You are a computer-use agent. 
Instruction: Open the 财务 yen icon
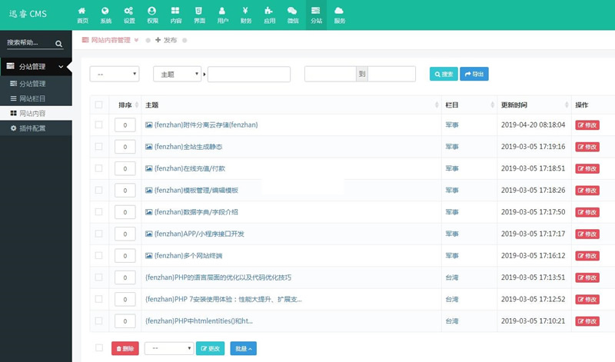click(245, 14)
